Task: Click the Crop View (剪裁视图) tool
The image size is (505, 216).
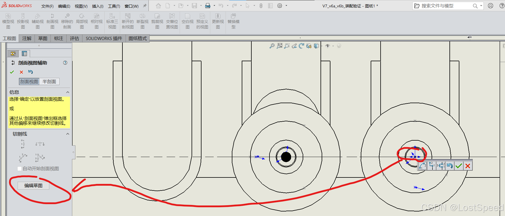Action: tap(157, 21)
